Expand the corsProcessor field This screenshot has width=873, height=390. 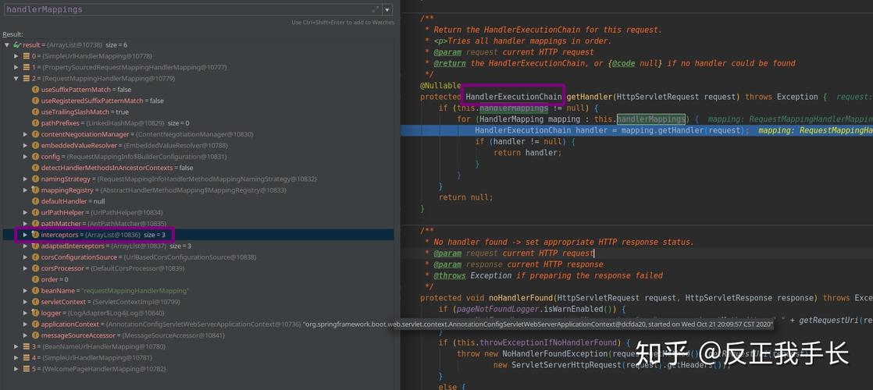(x=26, y=268)
